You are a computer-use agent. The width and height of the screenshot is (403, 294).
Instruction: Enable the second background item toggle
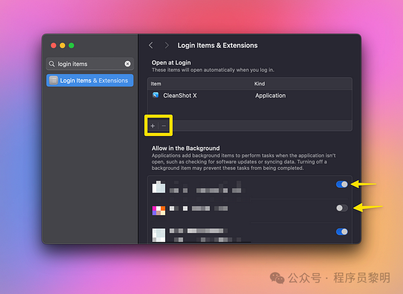pos(342,208)
